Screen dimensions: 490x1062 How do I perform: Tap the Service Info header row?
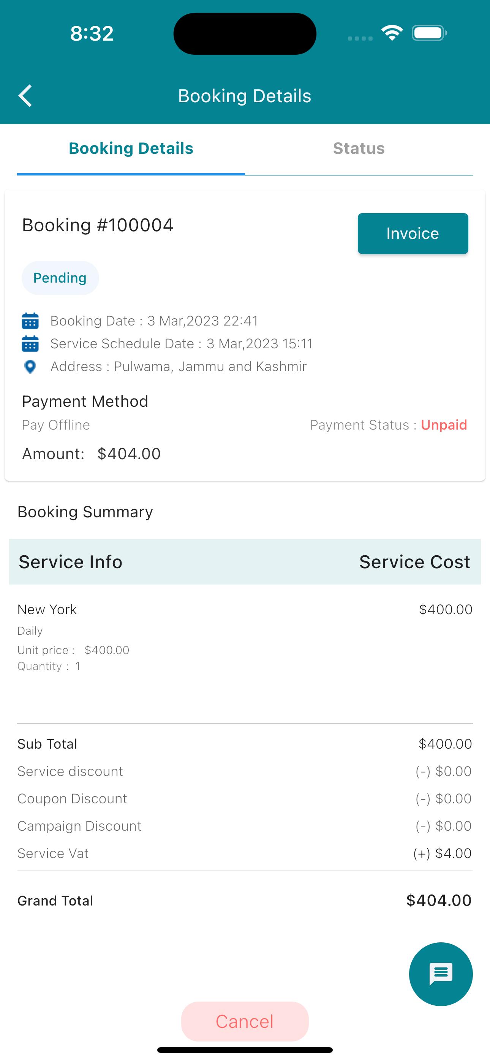tap(245, 561)
